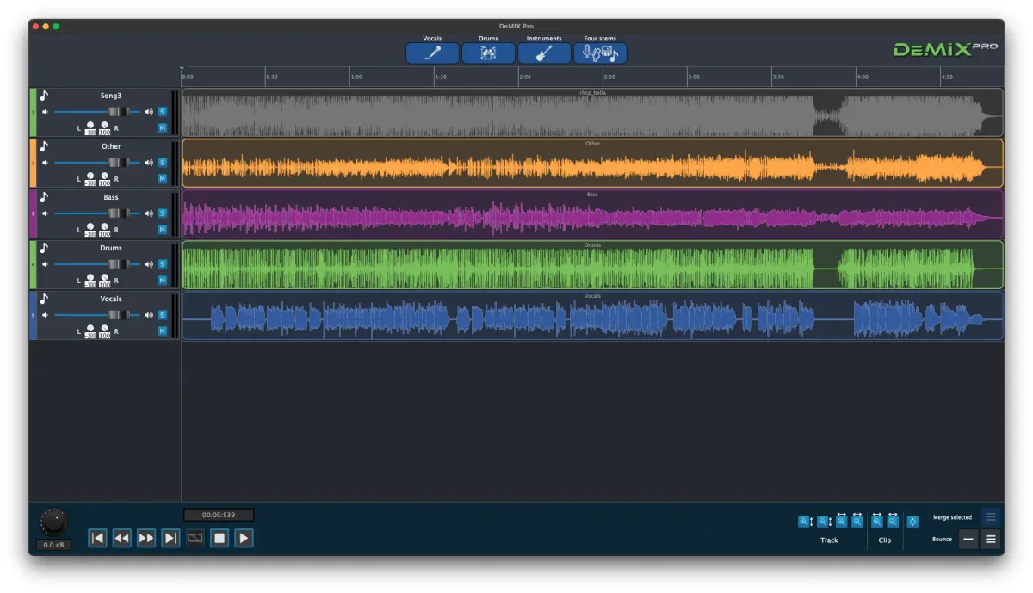
Task: Click the music note icon on Bass track
Action: coord(44,197)
